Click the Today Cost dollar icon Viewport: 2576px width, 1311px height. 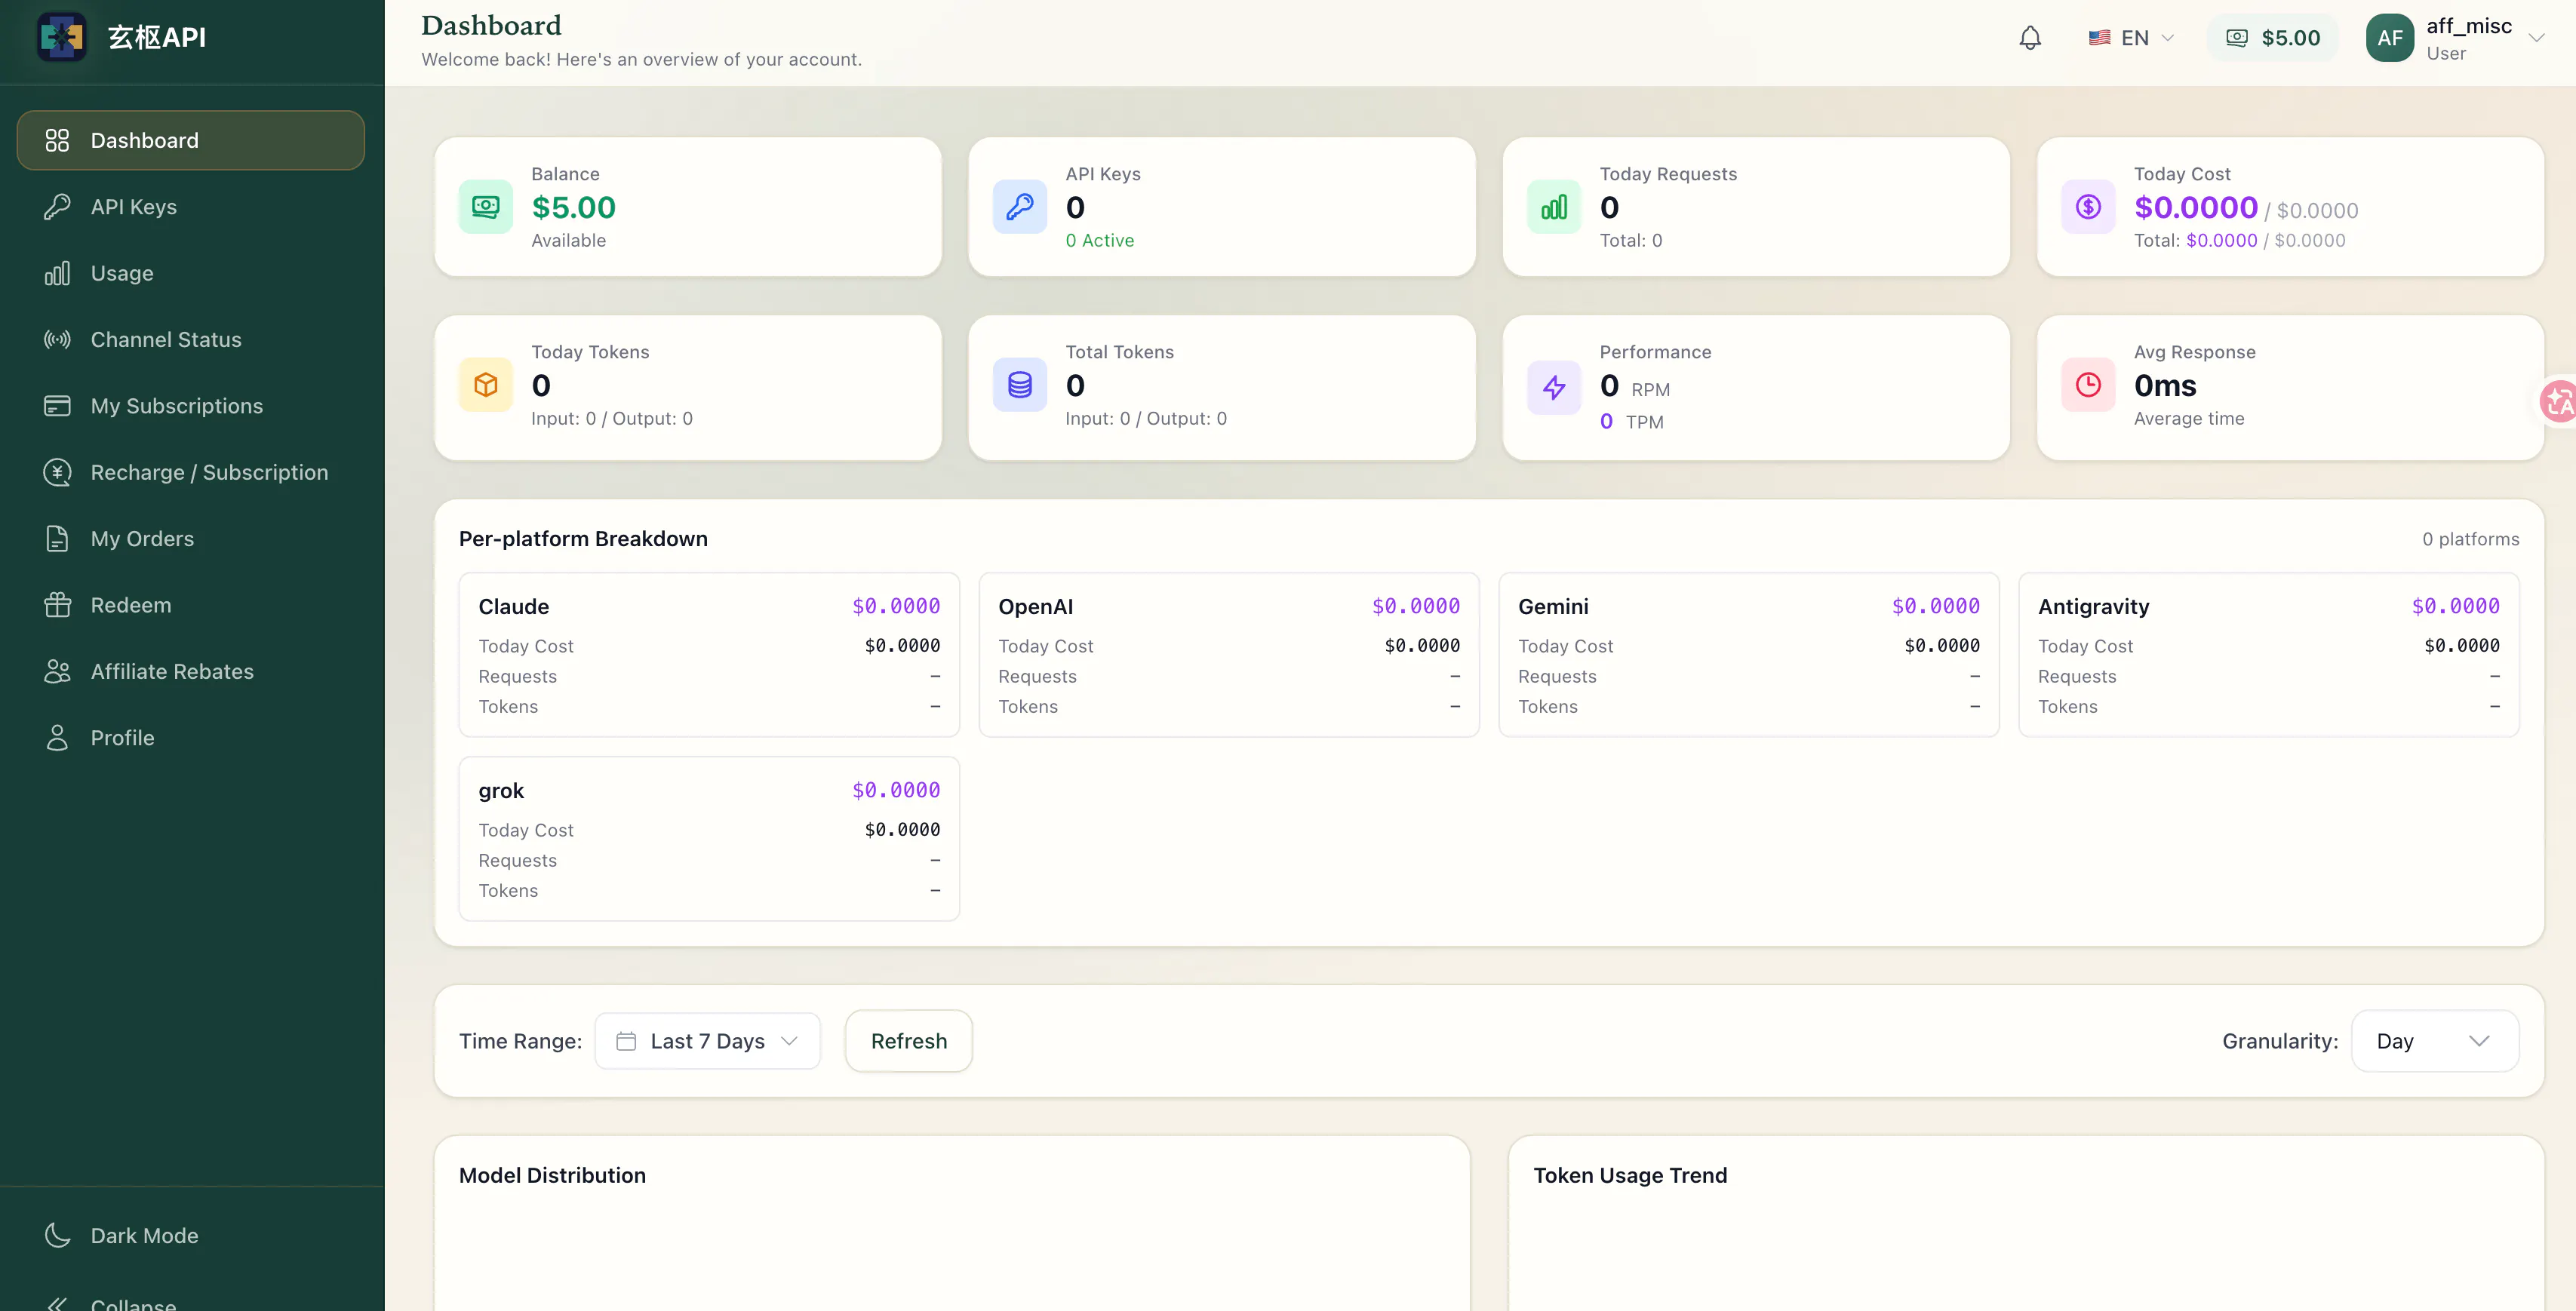point(2088,207)
